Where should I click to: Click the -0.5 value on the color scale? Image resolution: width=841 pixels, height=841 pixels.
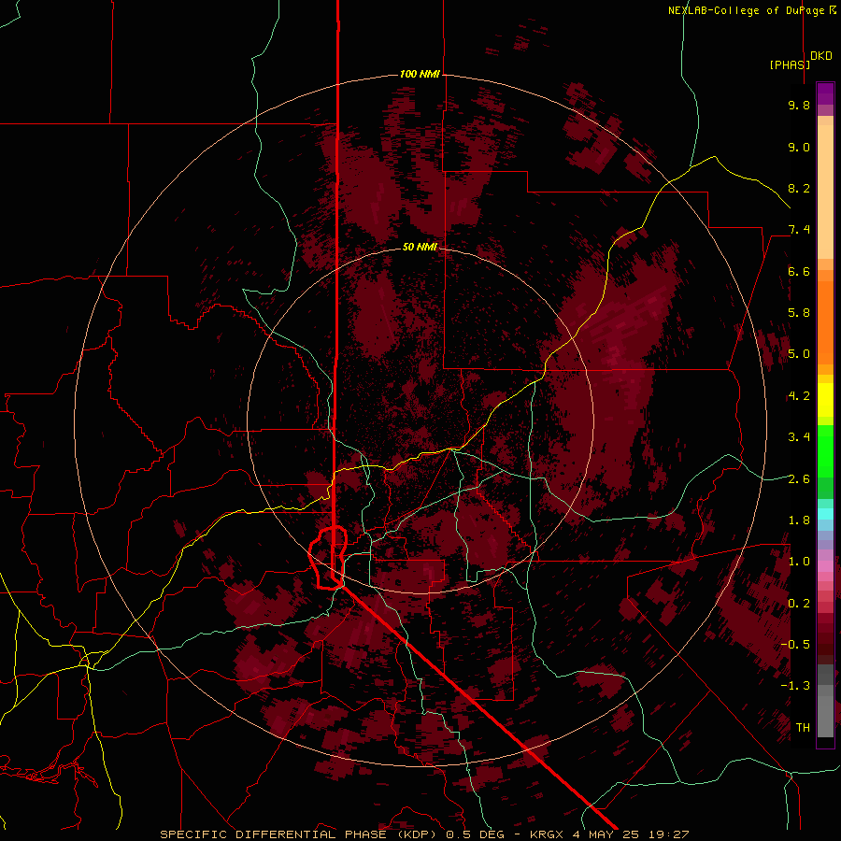point(795,645)
